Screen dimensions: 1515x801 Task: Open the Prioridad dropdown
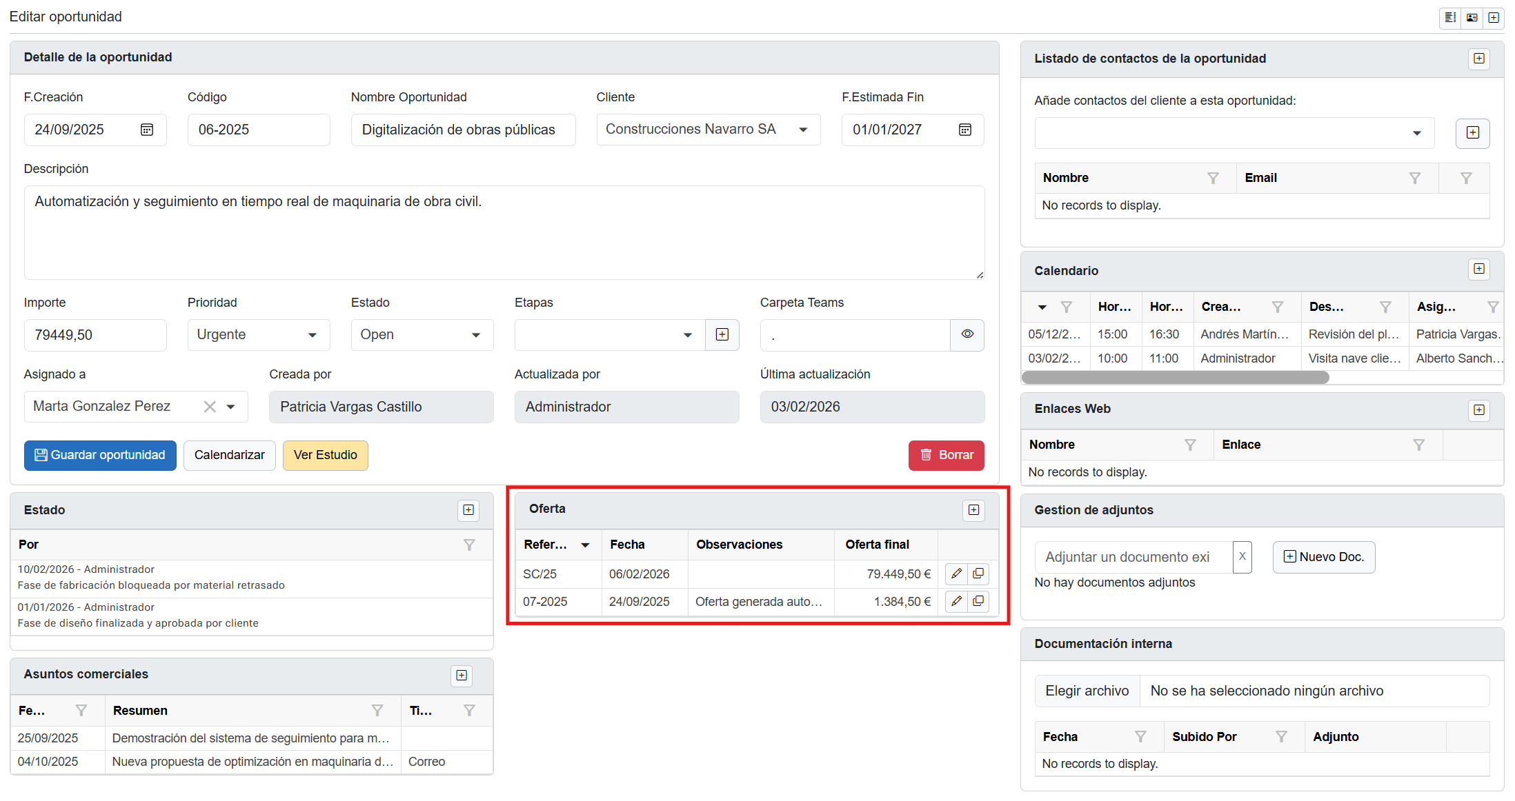click(x=258, y=335)
